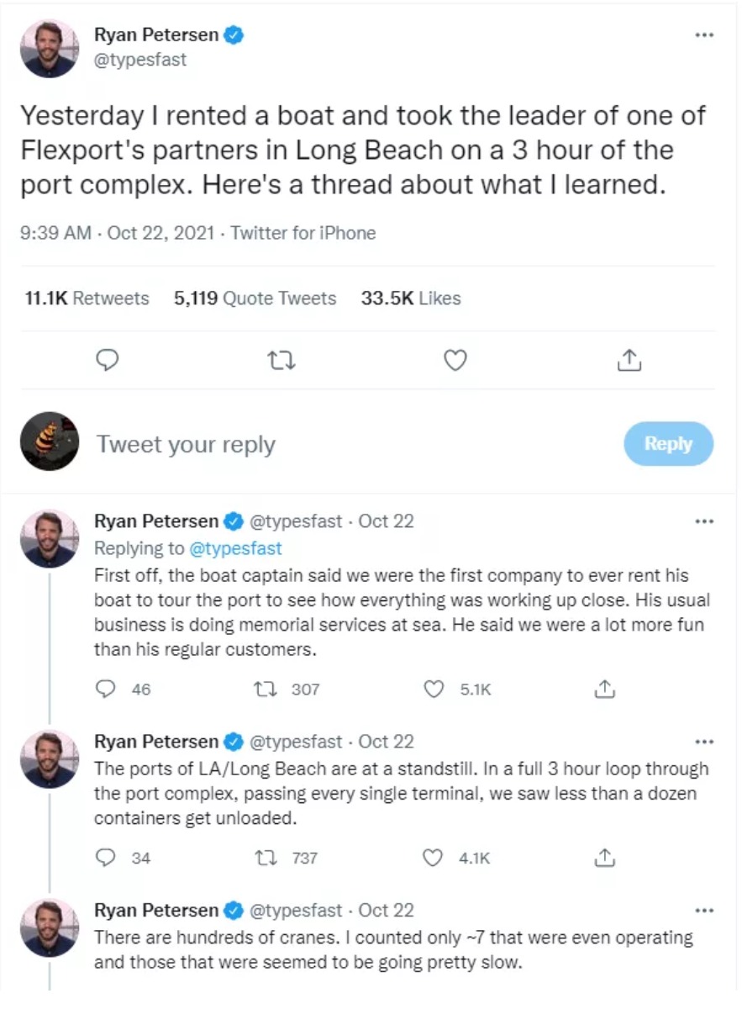The image size is (742, 1025).
Task: Click the reply icon under the main tweet
Action: (x=107, y=361)
